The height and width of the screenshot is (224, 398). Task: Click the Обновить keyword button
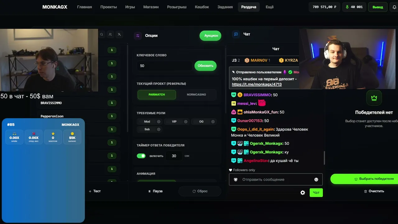[206, 66]
